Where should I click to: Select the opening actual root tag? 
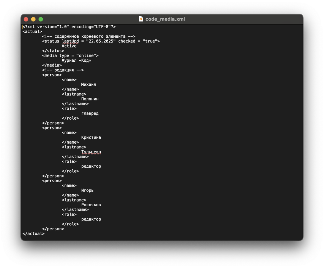[x=32, y=31]
